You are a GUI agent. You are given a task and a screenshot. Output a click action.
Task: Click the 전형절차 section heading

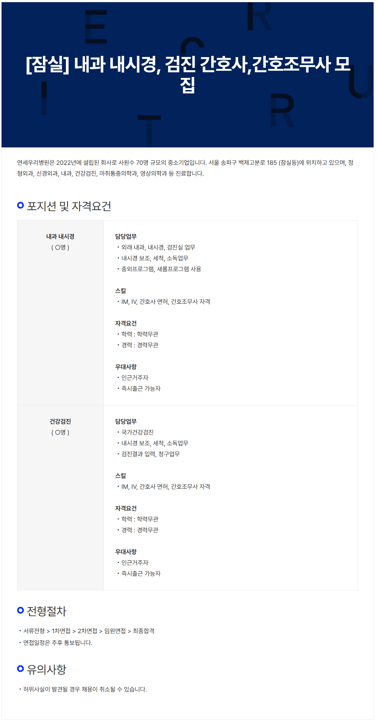coord(47,611)
